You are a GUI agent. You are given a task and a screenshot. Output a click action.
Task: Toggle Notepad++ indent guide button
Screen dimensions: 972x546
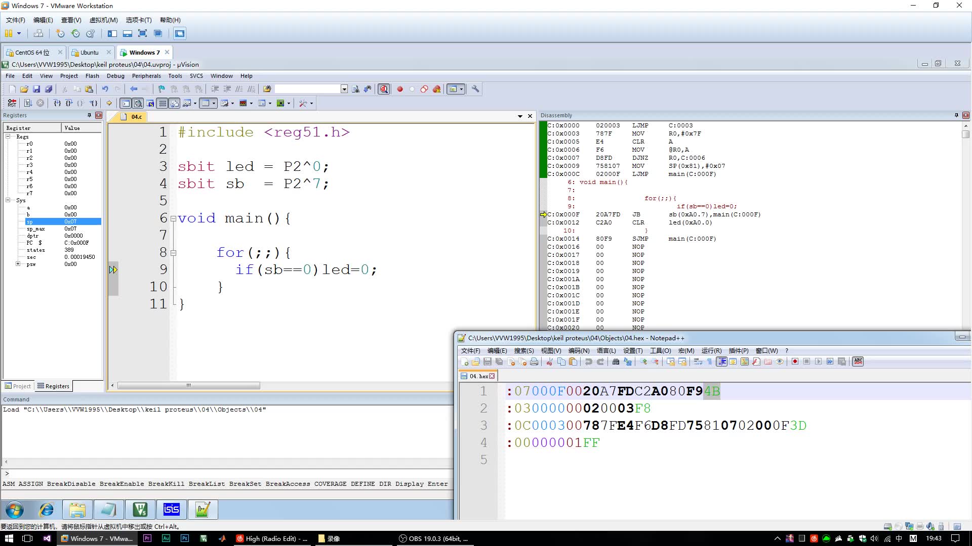tap(721, 361)
